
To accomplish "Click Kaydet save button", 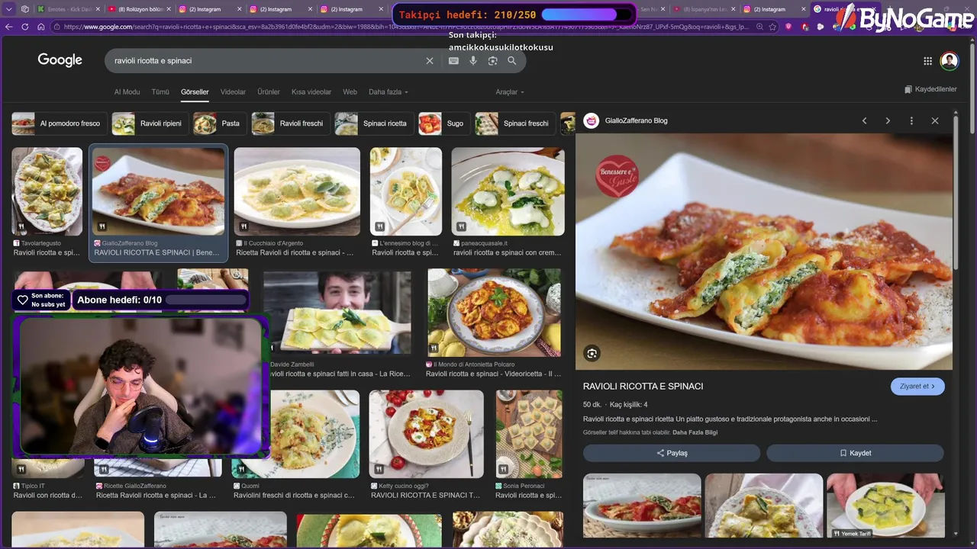I will click(855, 453).
